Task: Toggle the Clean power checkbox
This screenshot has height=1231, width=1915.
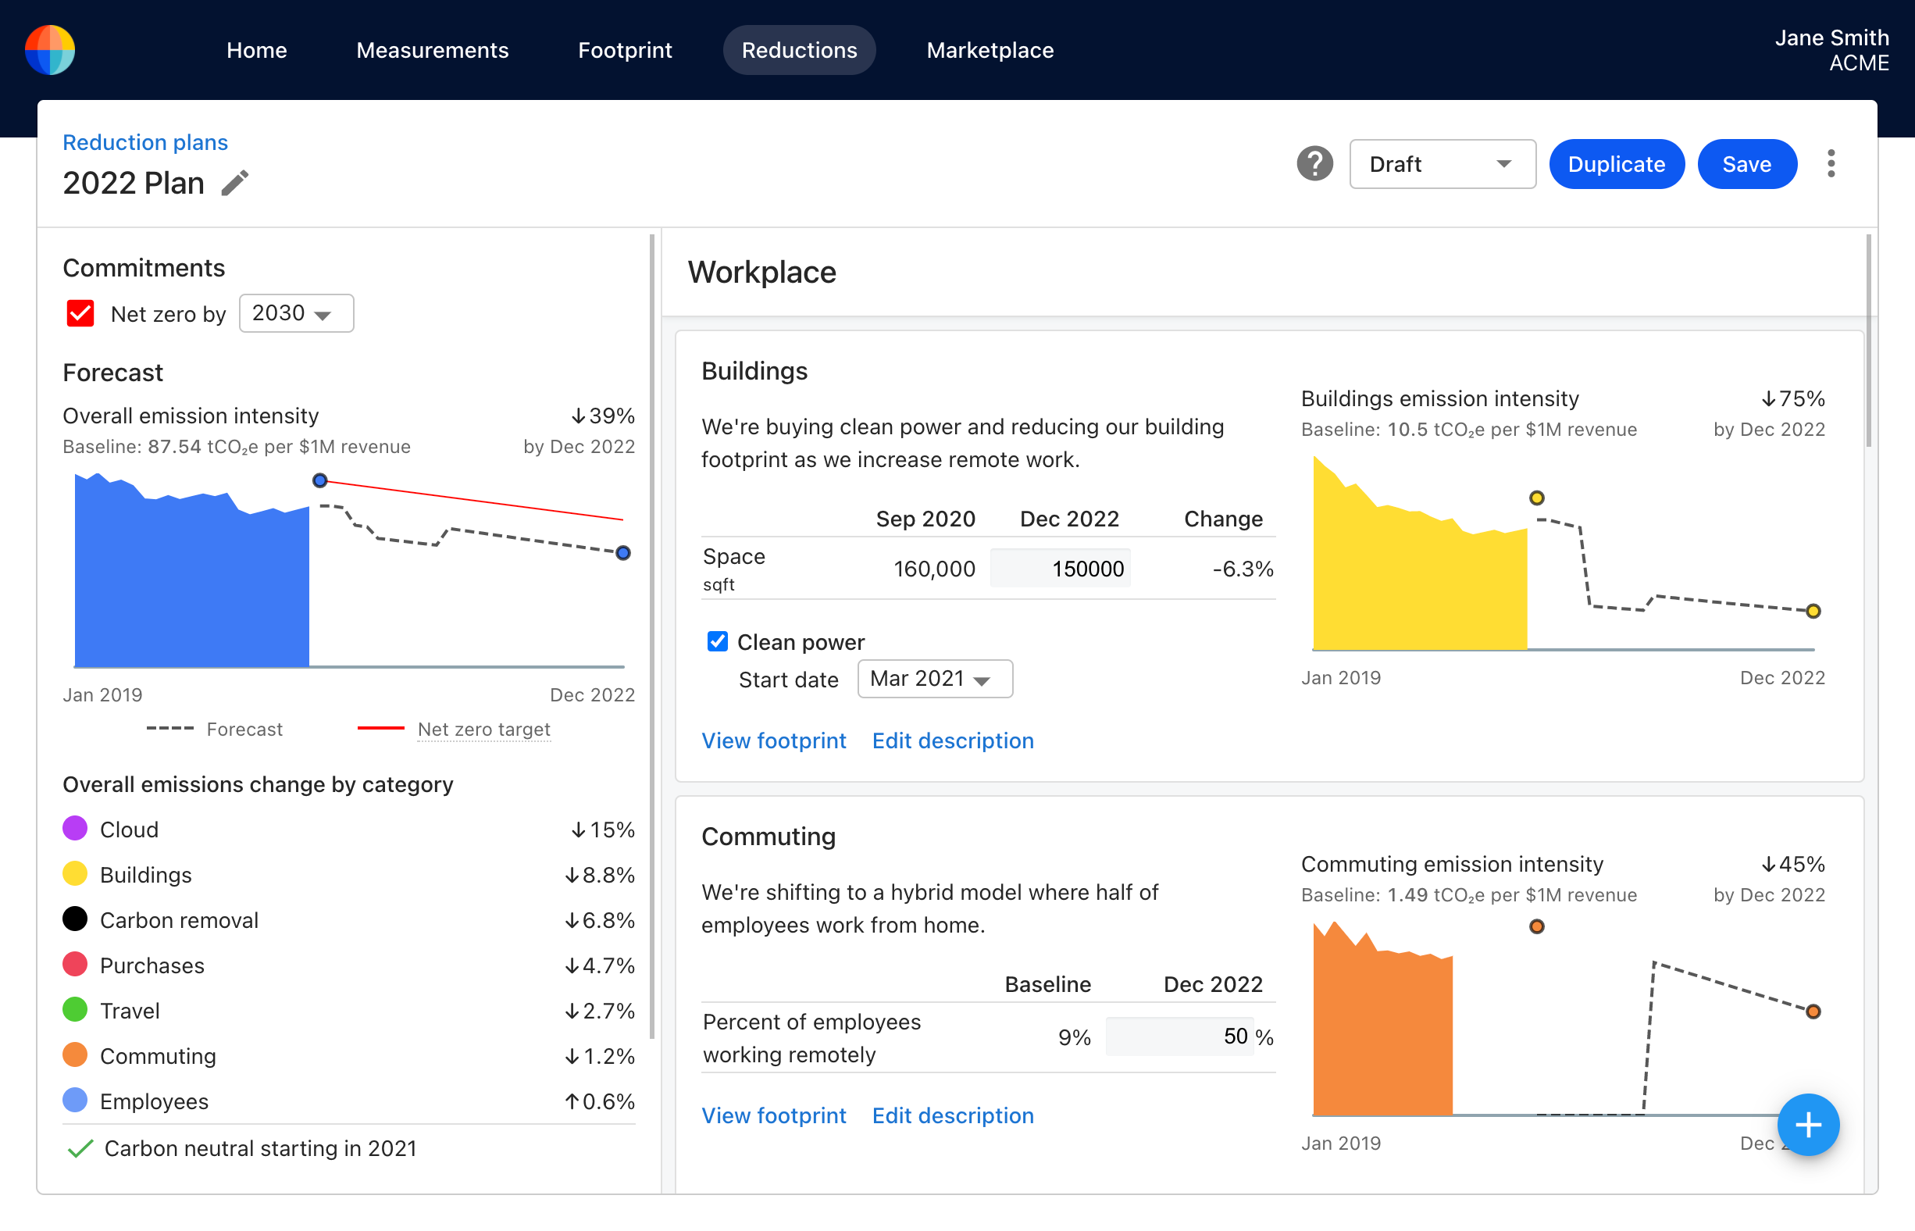Action: pyautogui.click(x=717, y=641)
